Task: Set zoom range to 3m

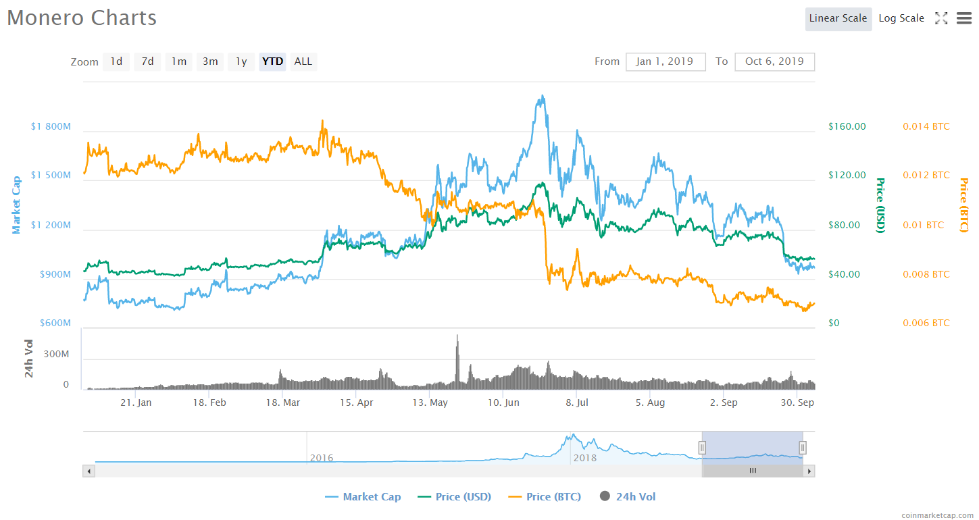Action: (x=210, y=61)
